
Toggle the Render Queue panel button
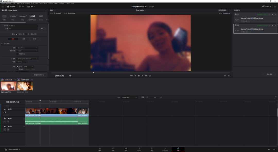pos(267,6)
